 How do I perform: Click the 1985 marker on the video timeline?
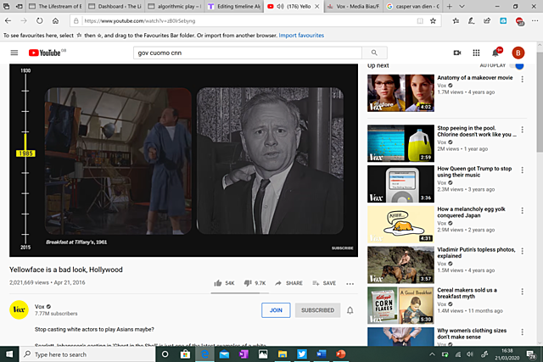tap(25, 153)
